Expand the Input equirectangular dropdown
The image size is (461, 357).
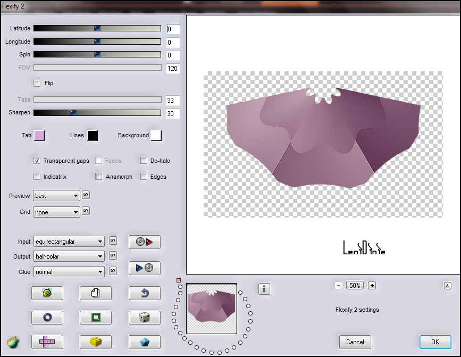(x=69, y=242)
